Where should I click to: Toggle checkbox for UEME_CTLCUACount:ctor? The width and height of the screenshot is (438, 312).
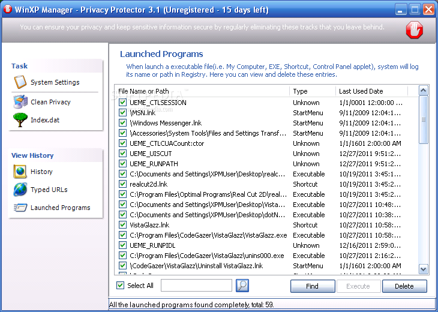(x=122, y=143)
